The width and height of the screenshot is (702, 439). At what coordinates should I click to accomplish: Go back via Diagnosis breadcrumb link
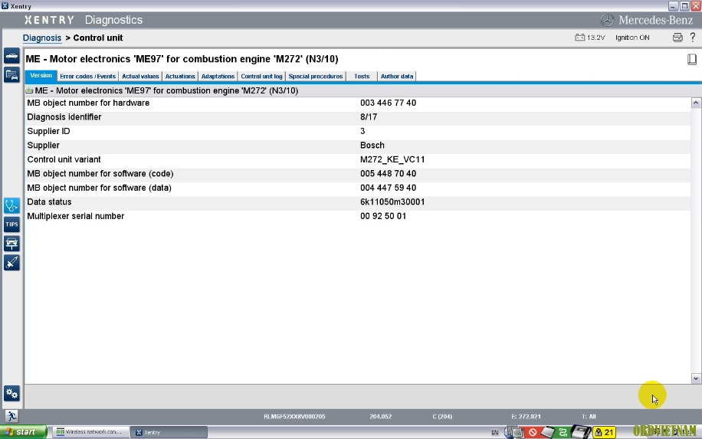click(x=42, y=38)
